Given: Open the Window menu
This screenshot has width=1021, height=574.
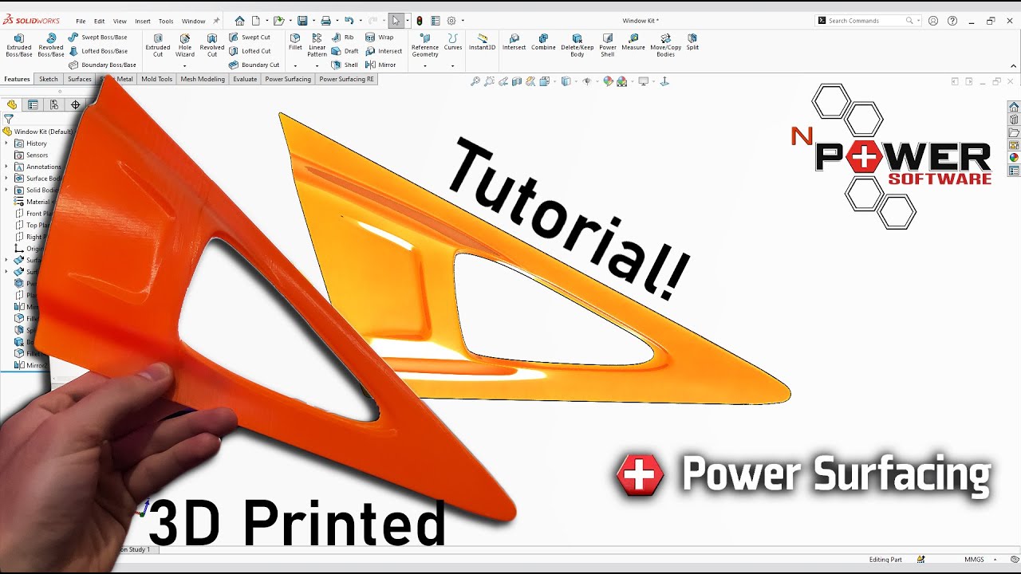Looking at the screenshot, I should 193,22.
